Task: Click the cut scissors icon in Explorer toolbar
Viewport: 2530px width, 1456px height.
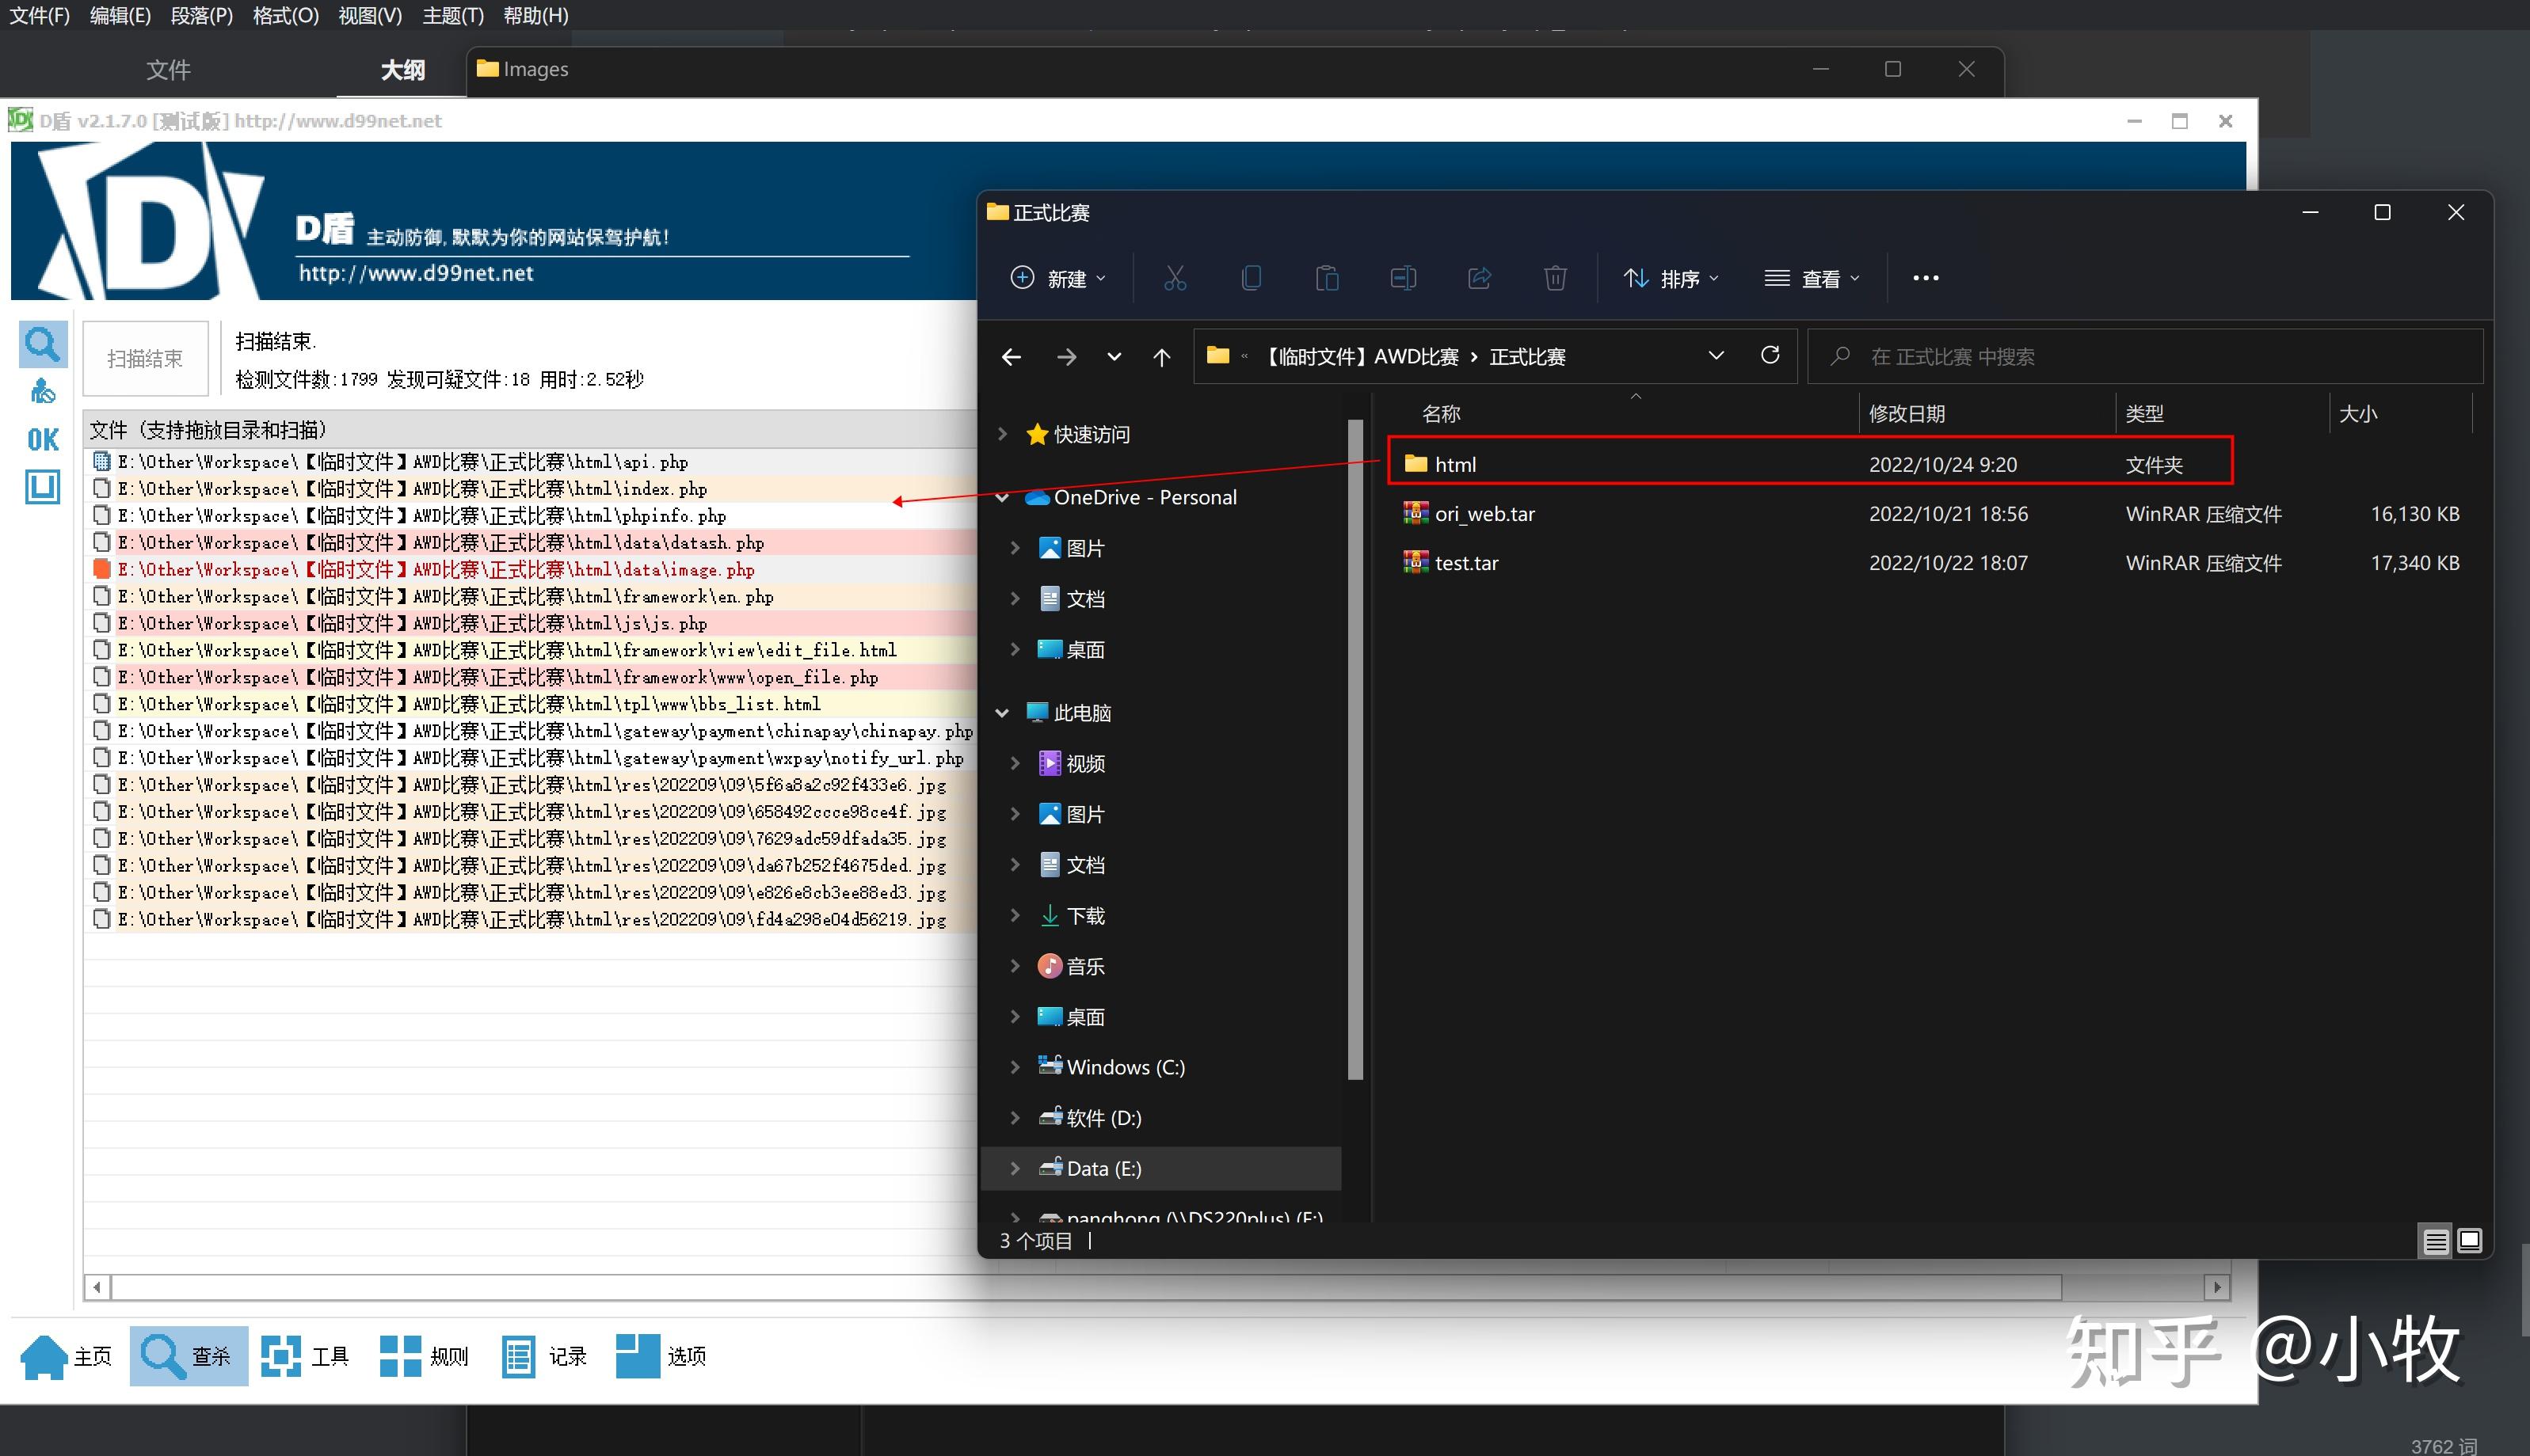Action: [1175, 278]
